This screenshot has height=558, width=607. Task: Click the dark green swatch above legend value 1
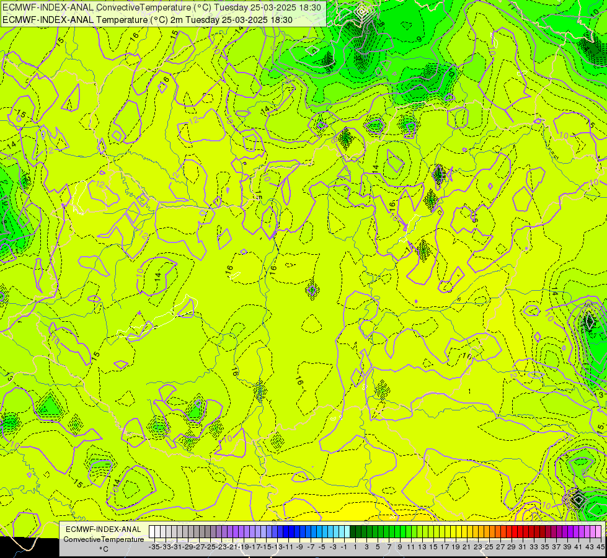[x=353, y=532]
